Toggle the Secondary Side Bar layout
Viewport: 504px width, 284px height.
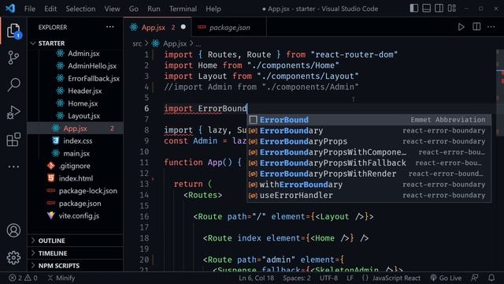pyautogui.click(x=439, y=9)
